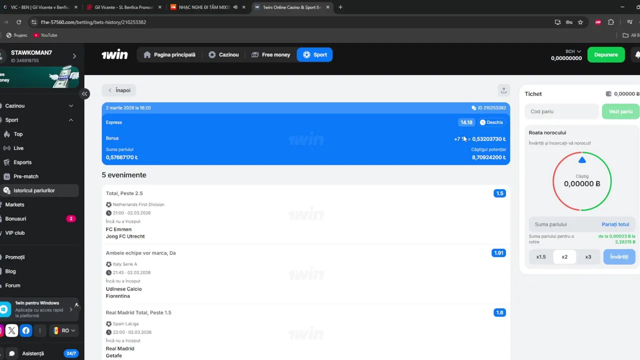Collapse the Sport sidebar section
This screenshot has height=360, width=640.
coord(39,120)
